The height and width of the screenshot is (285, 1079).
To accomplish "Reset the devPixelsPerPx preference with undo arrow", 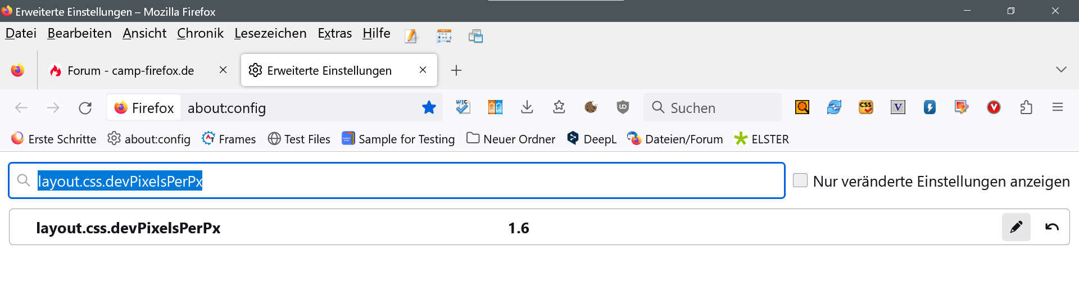I will pos(1051,227).
